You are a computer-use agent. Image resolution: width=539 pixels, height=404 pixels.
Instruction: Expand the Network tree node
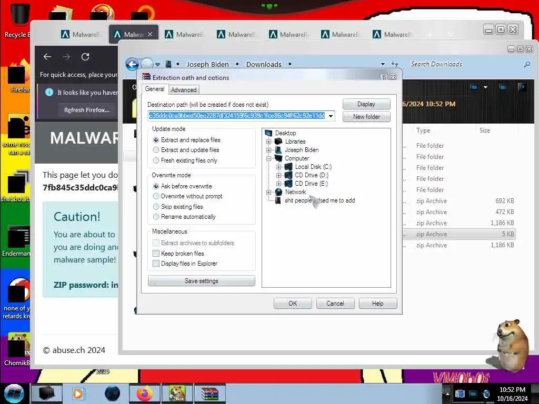(x=269, y=192)
